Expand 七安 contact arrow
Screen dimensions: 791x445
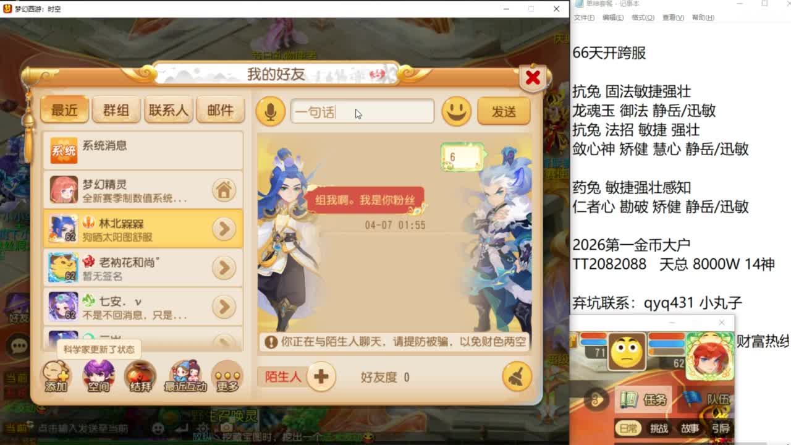[x=224, y=307]
